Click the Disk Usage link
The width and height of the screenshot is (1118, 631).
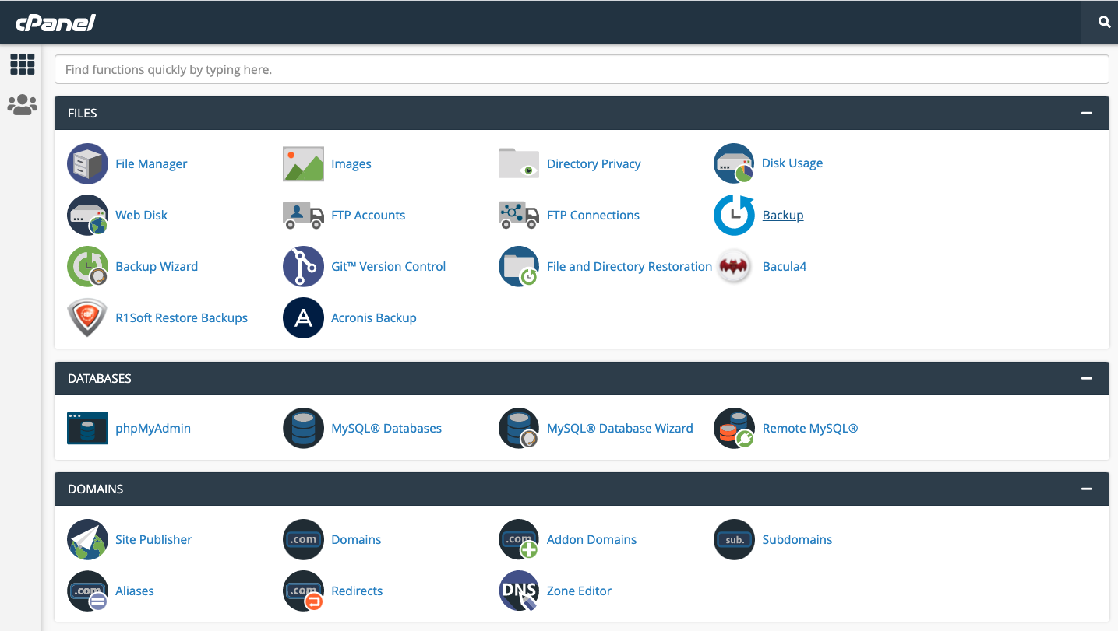pyautogui.click(x=792, y=163)
